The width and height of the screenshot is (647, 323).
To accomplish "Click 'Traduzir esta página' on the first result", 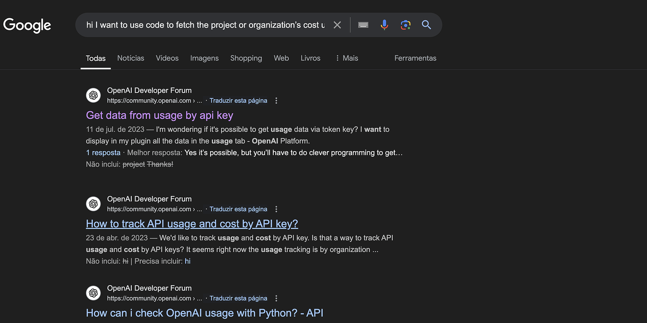I will [x=238, y=100].
